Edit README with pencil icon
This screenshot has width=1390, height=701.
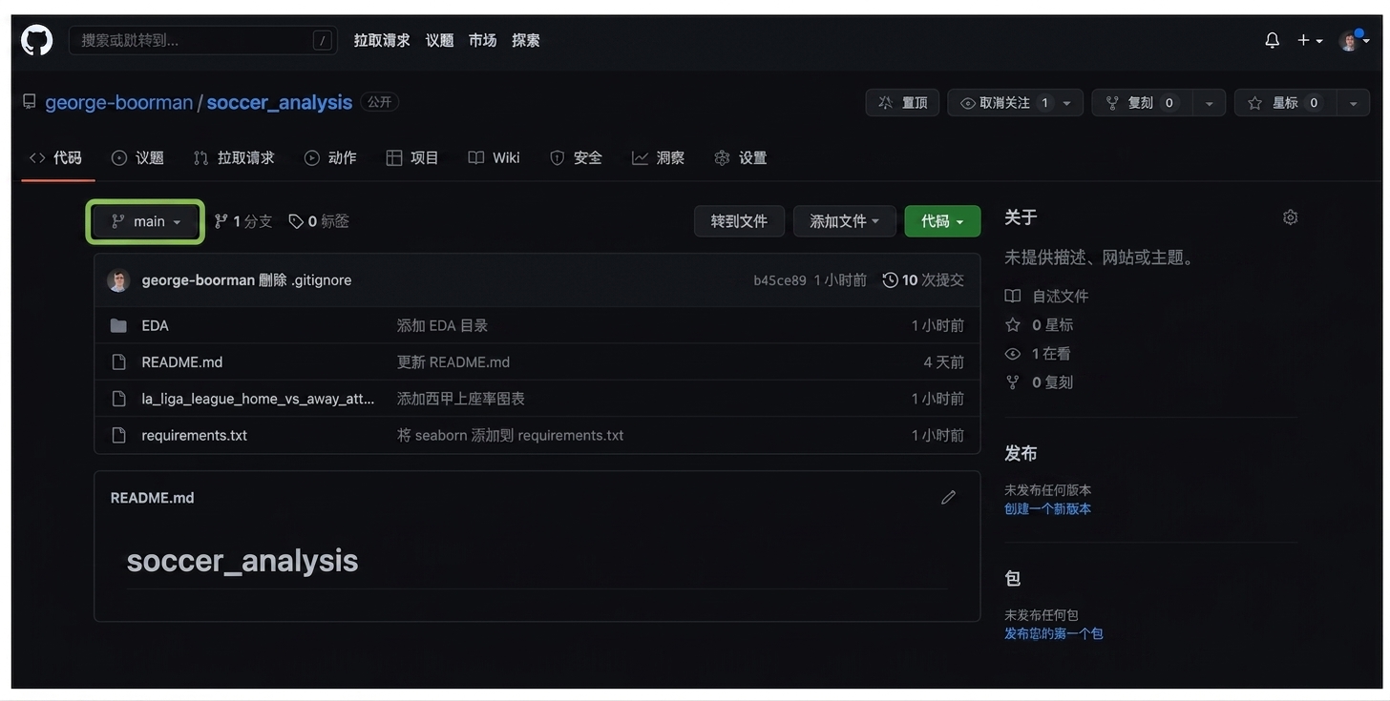(948, 498)
